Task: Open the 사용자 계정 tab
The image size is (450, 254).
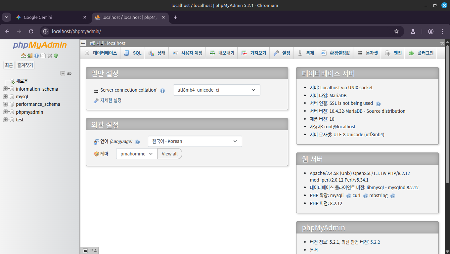Action: [x=188, y=53]
